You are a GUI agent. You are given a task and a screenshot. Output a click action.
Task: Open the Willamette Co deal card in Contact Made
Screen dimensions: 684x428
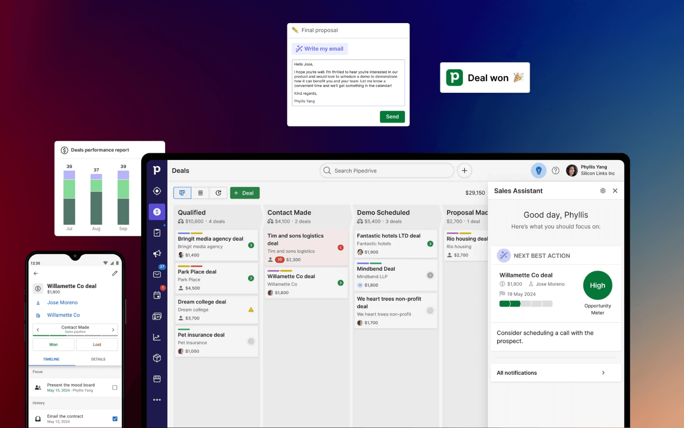point(306,284)
